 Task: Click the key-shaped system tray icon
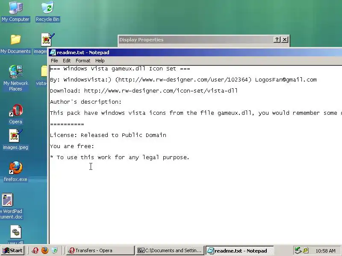(306, 250)
